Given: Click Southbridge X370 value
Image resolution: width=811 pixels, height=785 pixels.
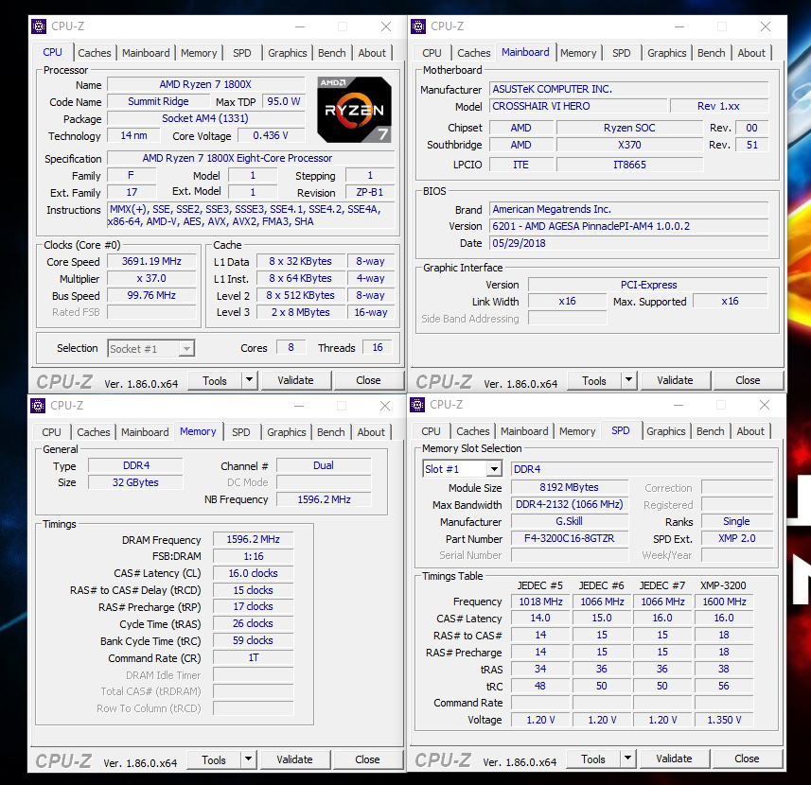Looking at the screenshot, I should tap(629, 145).
